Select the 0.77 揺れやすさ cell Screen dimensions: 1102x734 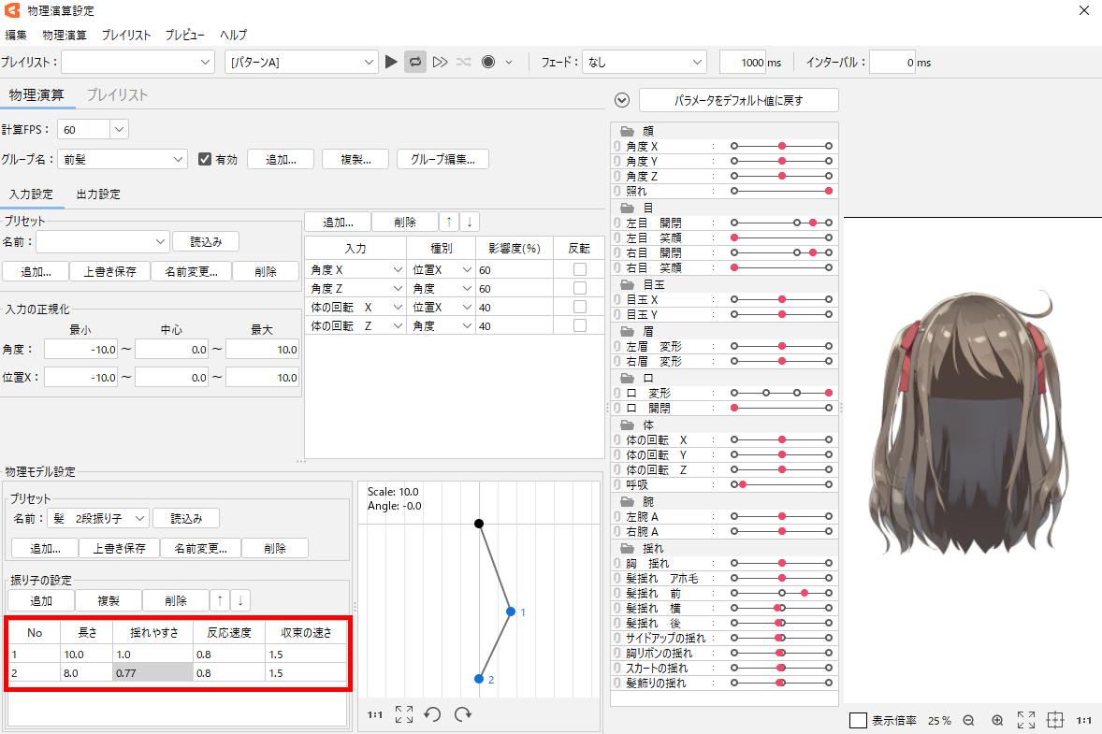(x=152, y=673)
